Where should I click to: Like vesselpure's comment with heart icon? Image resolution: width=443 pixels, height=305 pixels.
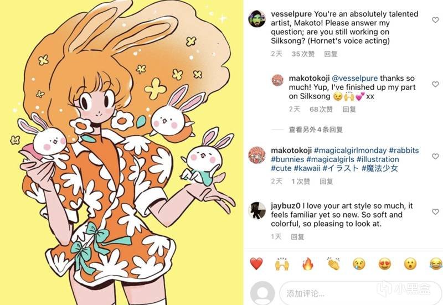coord(435,20)
